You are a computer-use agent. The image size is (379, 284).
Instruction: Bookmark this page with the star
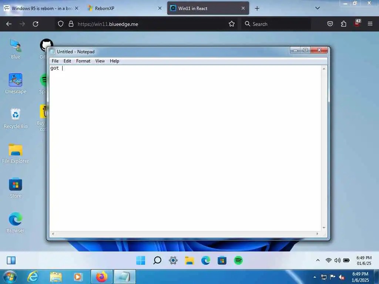click(232, 24)
